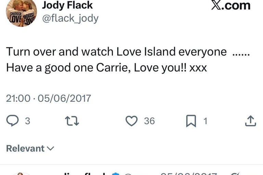Like the tweet with the heart icon

(131, 121)
